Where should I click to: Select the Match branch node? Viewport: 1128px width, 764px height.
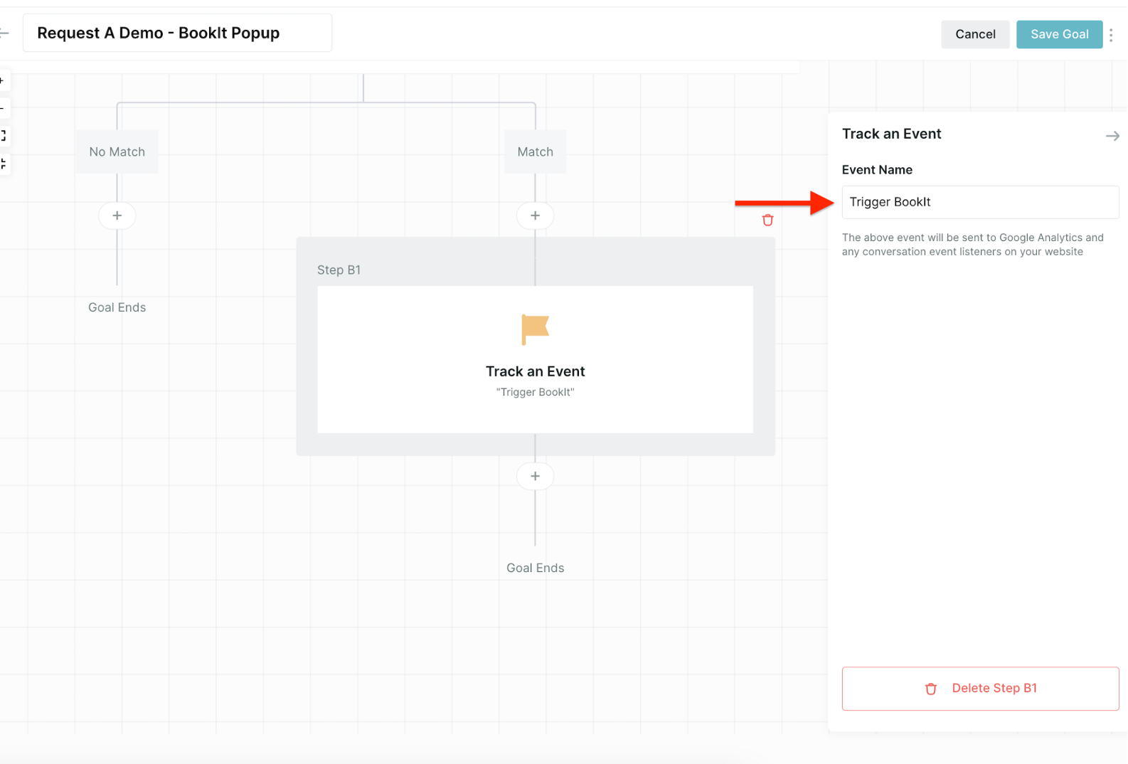point(536,152)
